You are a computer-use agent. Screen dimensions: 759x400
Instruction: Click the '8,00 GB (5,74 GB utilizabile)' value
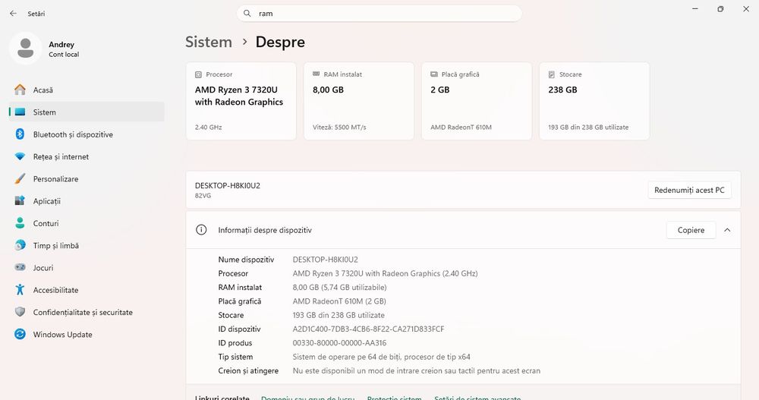pyautogui.click(x=339, y=287)
